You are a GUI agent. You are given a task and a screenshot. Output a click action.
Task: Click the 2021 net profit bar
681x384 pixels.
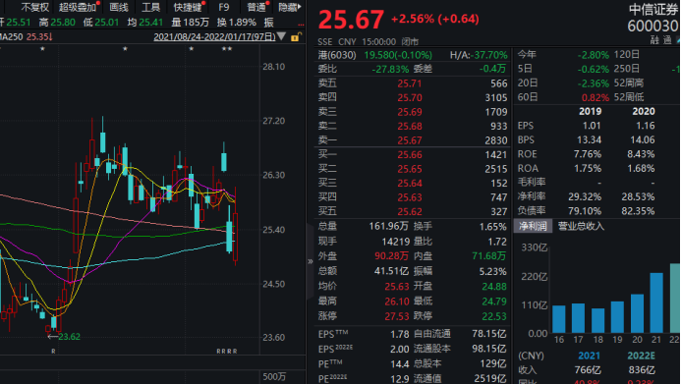(656, 302)
